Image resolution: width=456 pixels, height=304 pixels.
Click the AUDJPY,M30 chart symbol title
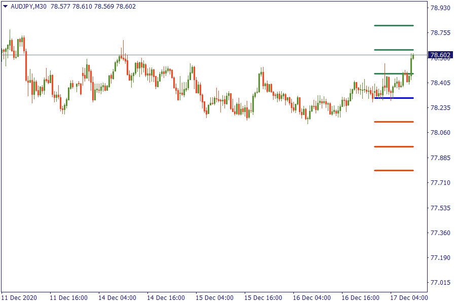tap(29, 7)
